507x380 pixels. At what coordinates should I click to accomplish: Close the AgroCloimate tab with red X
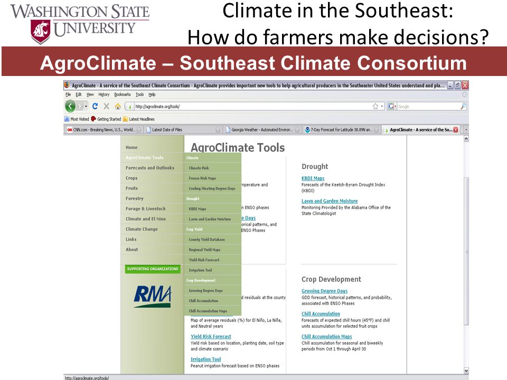pyautogui.click(x=456, y=130)
